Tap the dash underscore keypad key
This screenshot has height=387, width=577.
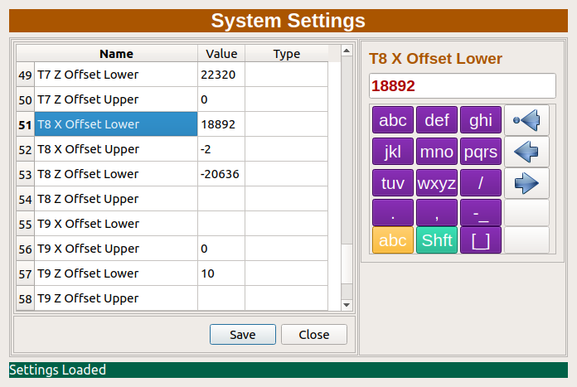(481, 213)
